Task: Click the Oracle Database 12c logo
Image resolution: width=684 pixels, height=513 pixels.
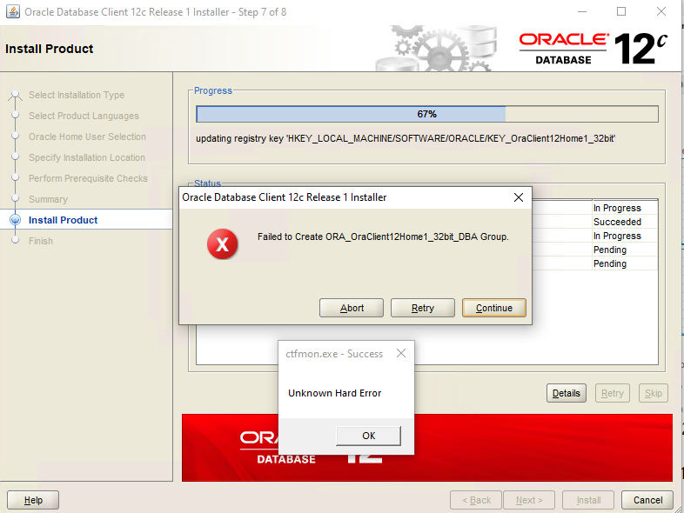Action: (592, 49)
